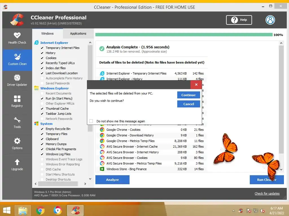Click Windows Store icon beside Bing Finance

click(102, 169)
